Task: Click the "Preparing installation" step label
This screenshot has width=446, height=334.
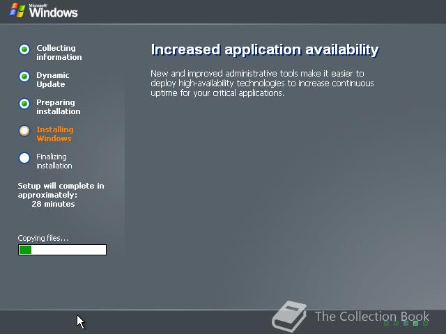Action: (59, 106)
